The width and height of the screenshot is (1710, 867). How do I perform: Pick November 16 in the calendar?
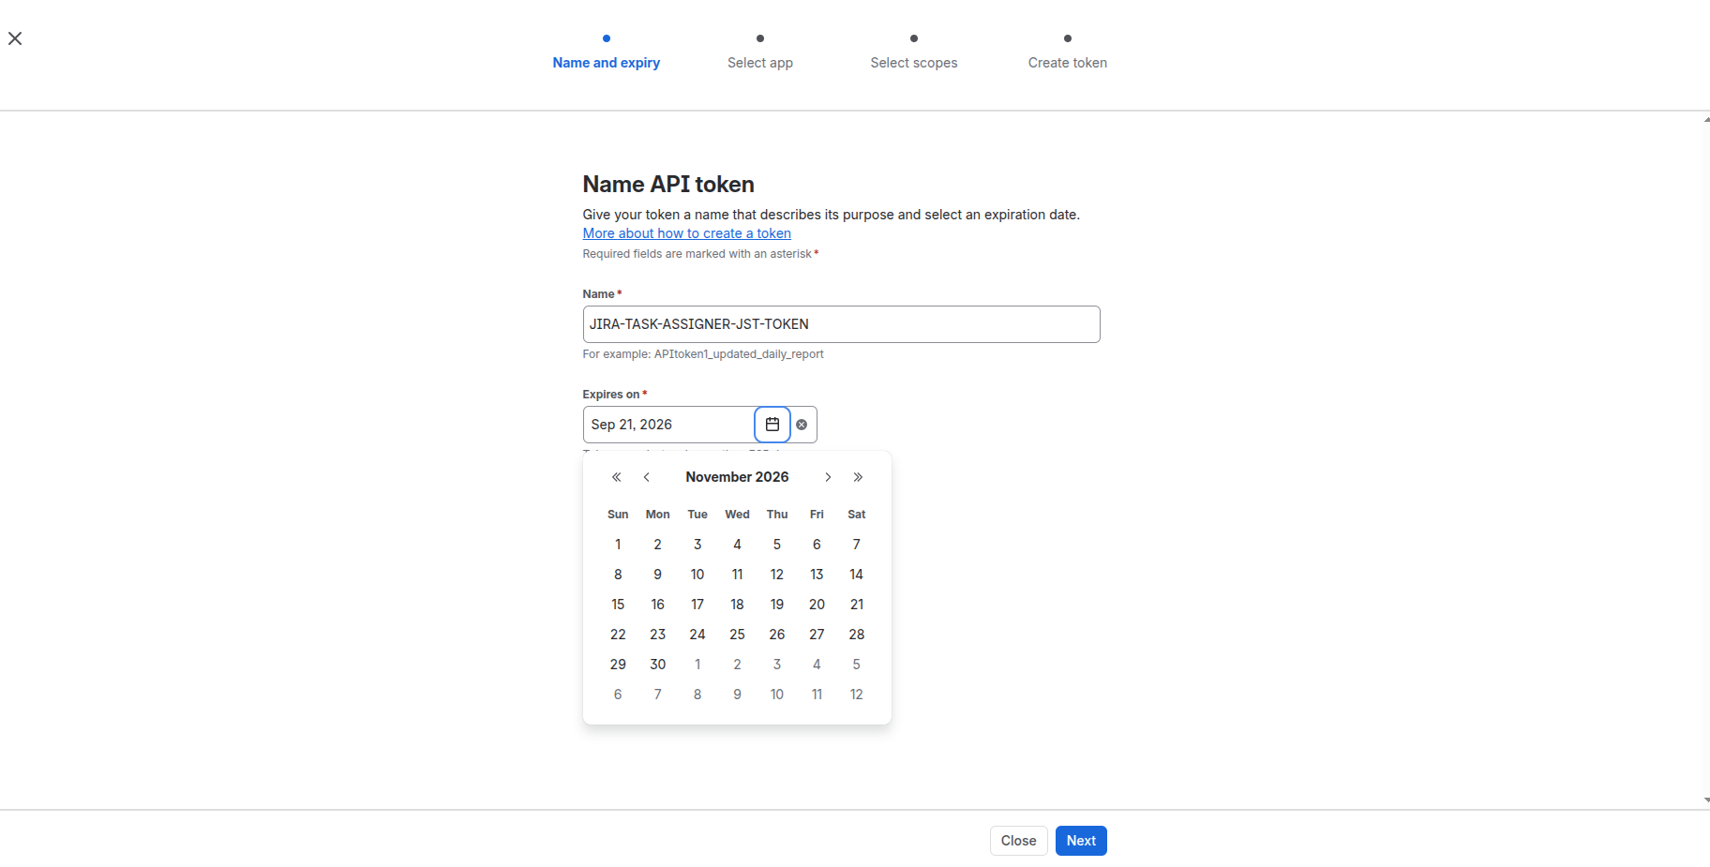pyautogui.click(x=658, y=605)
